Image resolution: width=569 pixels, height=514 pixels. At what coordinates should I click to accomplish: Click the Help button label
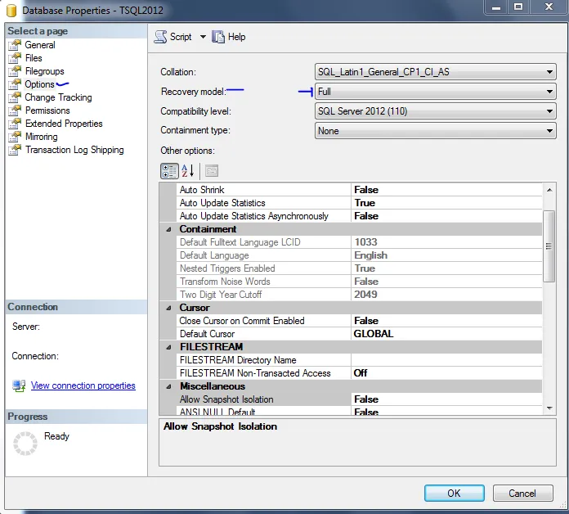point(236,37)
